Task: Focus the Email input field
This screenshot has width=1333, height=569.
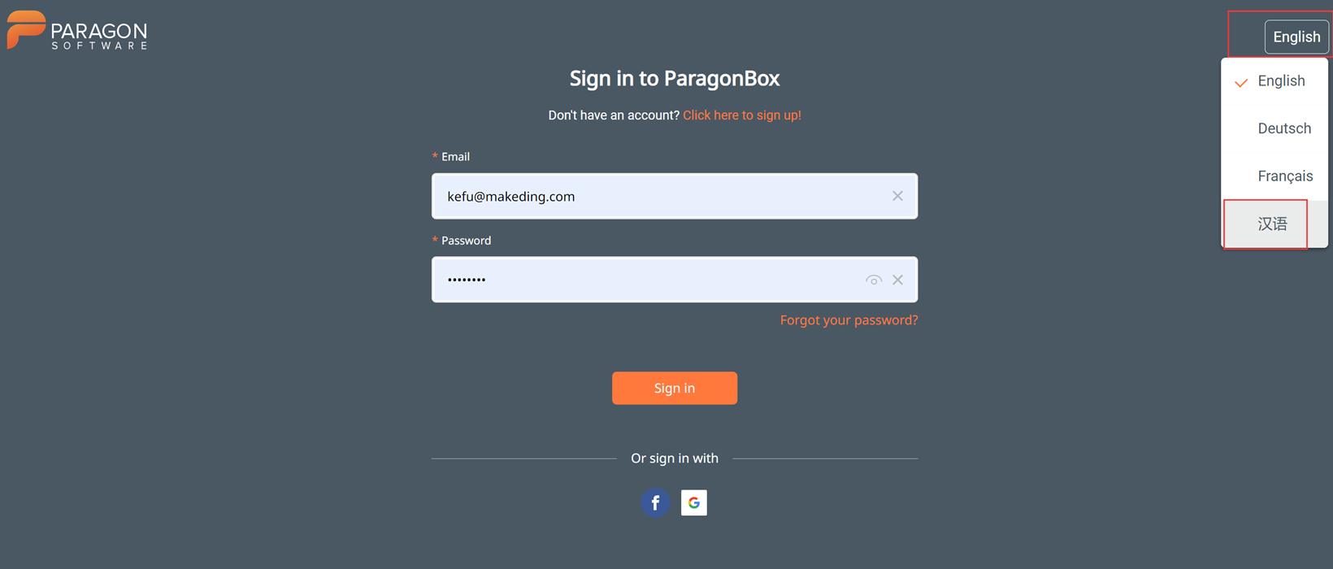Action: 658,196
